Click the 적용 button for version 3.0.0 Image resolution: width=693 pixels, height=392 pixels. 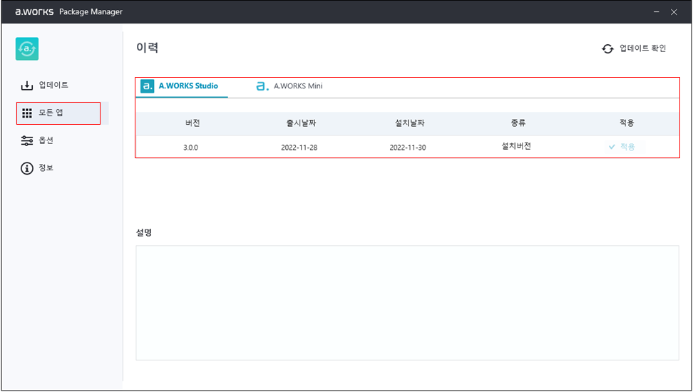(625, 147)
